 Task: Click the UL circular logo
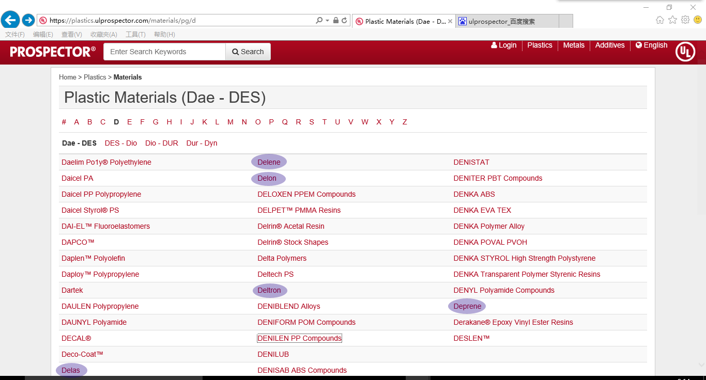(x=685, y=52)
